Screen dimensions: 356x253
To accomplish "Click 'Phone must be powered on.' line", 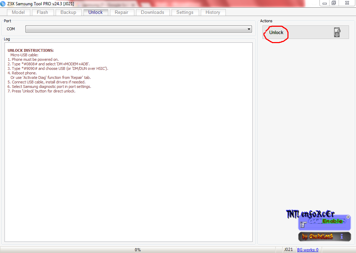I will tap(33, 59).
